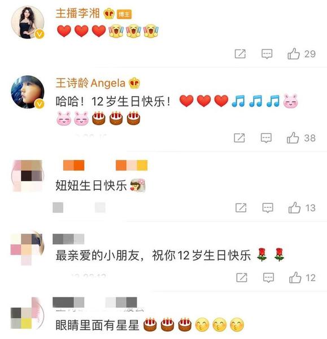Like 王诗龄Angela's birthday comment
Image resolution: width=327 pixels, height=339 pixels.
click(x=293, y=138)
